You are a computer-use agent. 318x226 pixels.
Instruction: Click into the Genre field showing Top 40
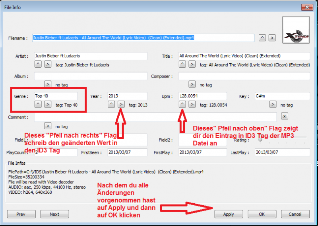pyautogui.click(x=56, y=96)
